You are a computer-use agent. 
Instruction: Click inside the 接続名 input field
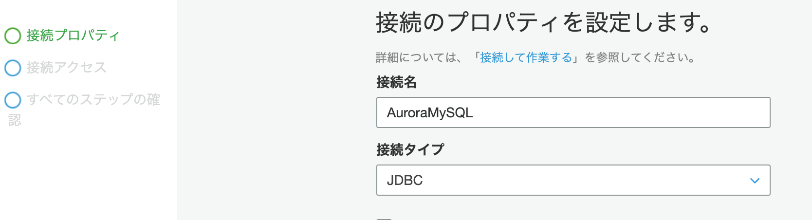point(573,112)
